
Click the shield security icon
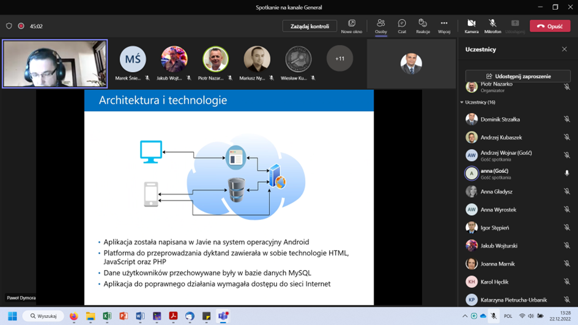9,26
